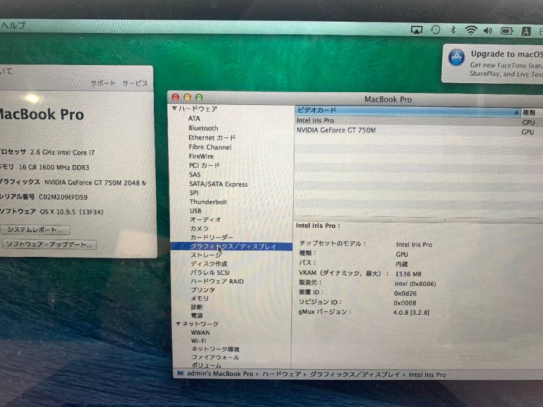Switch to the サービス tab
The height and width of the screenshot is (407, 543).
135,84
